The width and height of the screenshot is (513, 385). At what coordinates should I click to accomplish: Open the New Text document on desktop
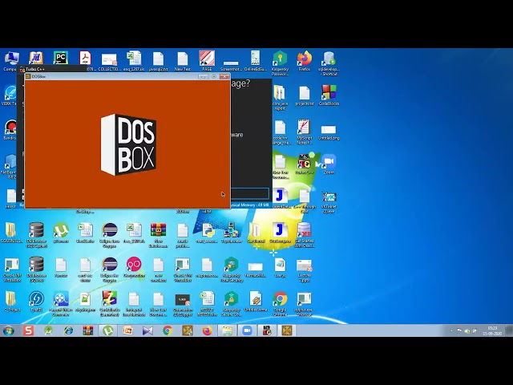[183, 61]
